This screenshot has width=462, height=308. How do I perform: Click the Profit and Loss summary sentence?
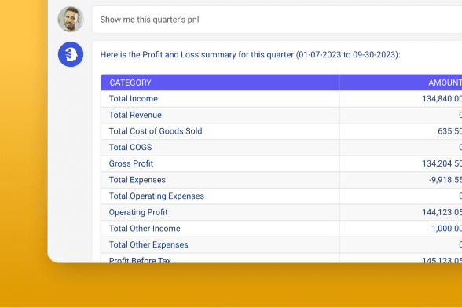250,55
